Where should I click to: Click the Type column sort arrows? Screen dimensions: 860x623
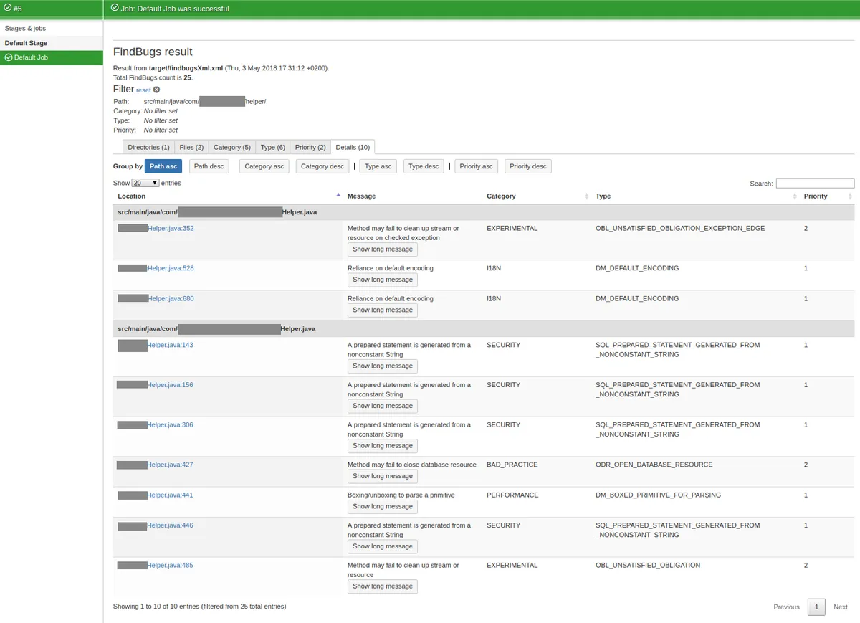click(795, 196)
